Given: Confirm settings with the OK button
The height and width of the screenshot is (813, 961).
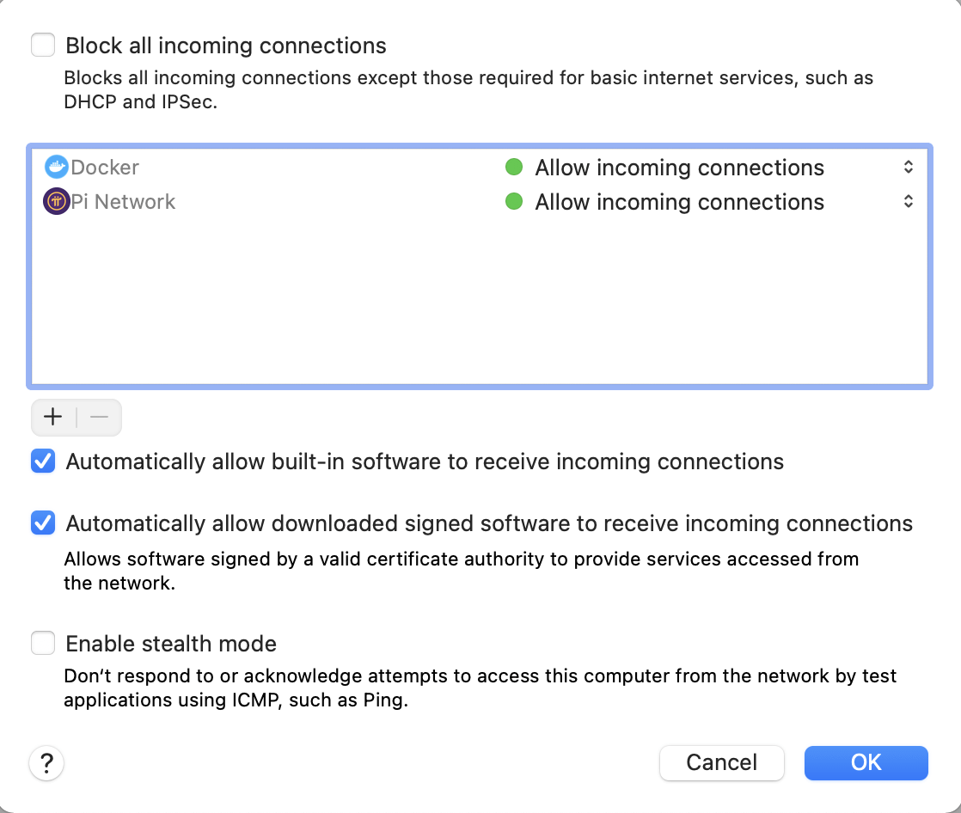Looking at the screenshot, I should 866,763.
